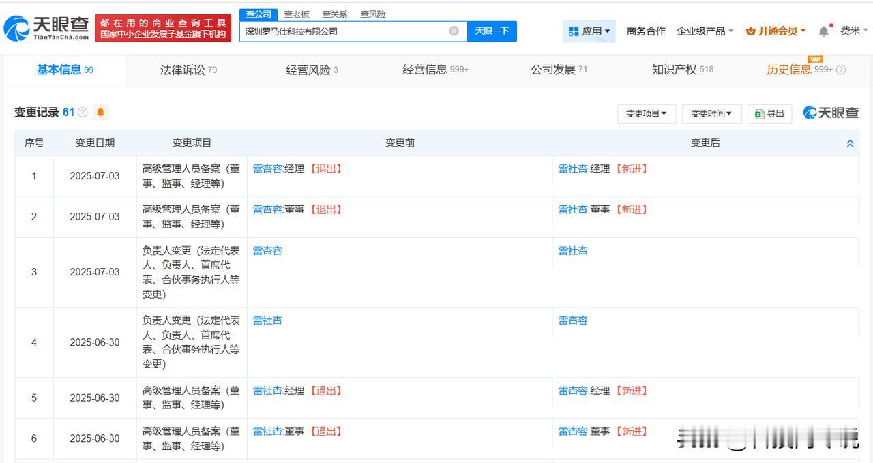The height and width of the screenshot is (463, 873).
Task: Open the 企业级产品 dropdown
Action: [x=705, y=31]
